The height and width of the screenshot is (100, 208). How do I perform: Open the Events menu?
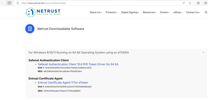pyautogui.click(x=165, y=12)
